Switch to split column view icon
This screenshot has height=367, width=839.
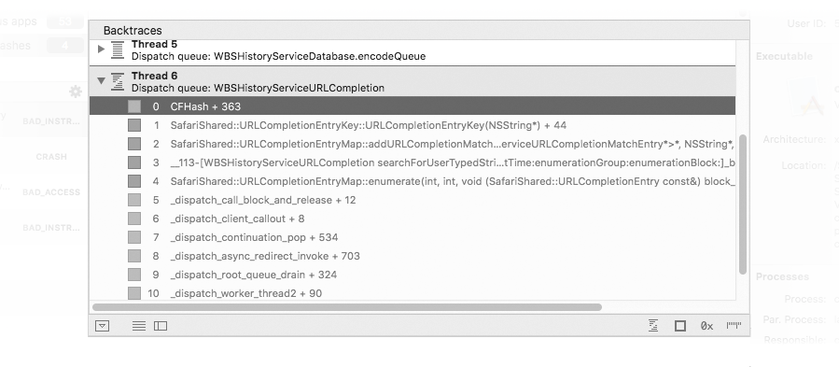161,326
